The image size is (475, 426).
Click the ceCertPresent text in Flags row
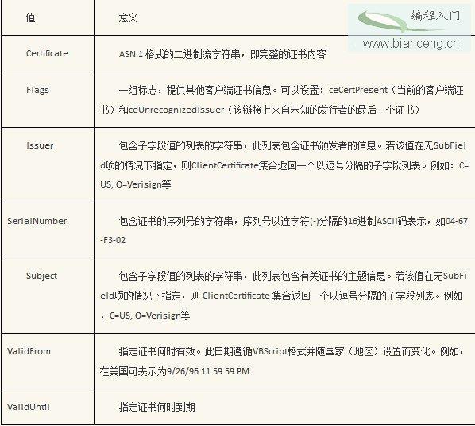358,90
